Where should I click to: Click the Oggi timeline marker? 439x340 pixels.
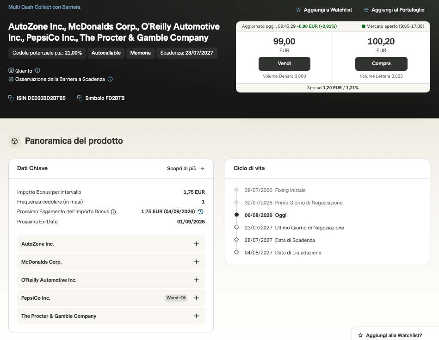(x=236, y=215)
